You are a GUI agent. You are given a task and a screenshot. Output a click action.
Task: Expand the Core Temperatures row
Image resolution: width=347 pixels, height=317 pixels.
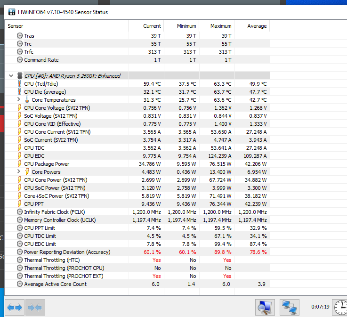click(x=19, y=99)
